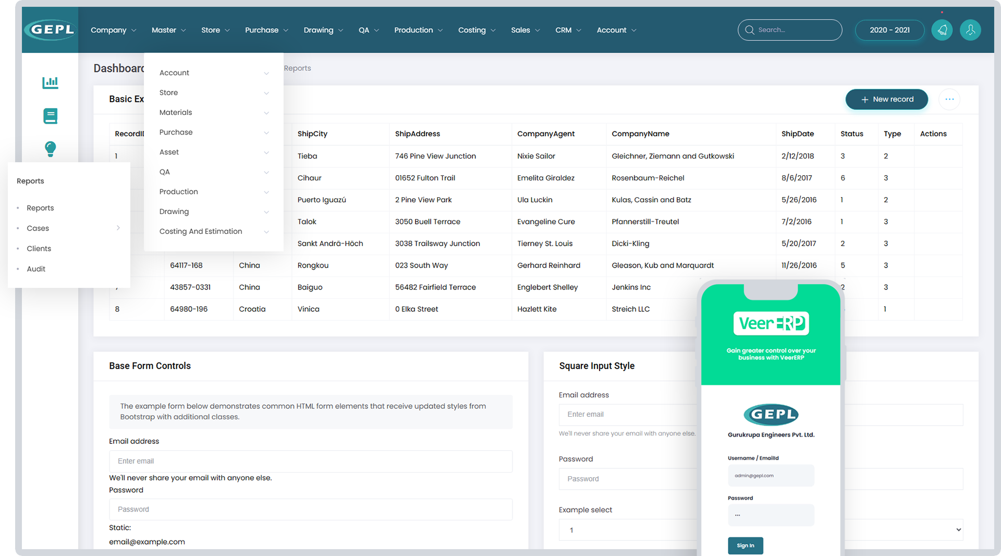This screenshot has width=1001, height=556.
Task: Click the GEPL logo in the header
Action: [x=50, y=30]
